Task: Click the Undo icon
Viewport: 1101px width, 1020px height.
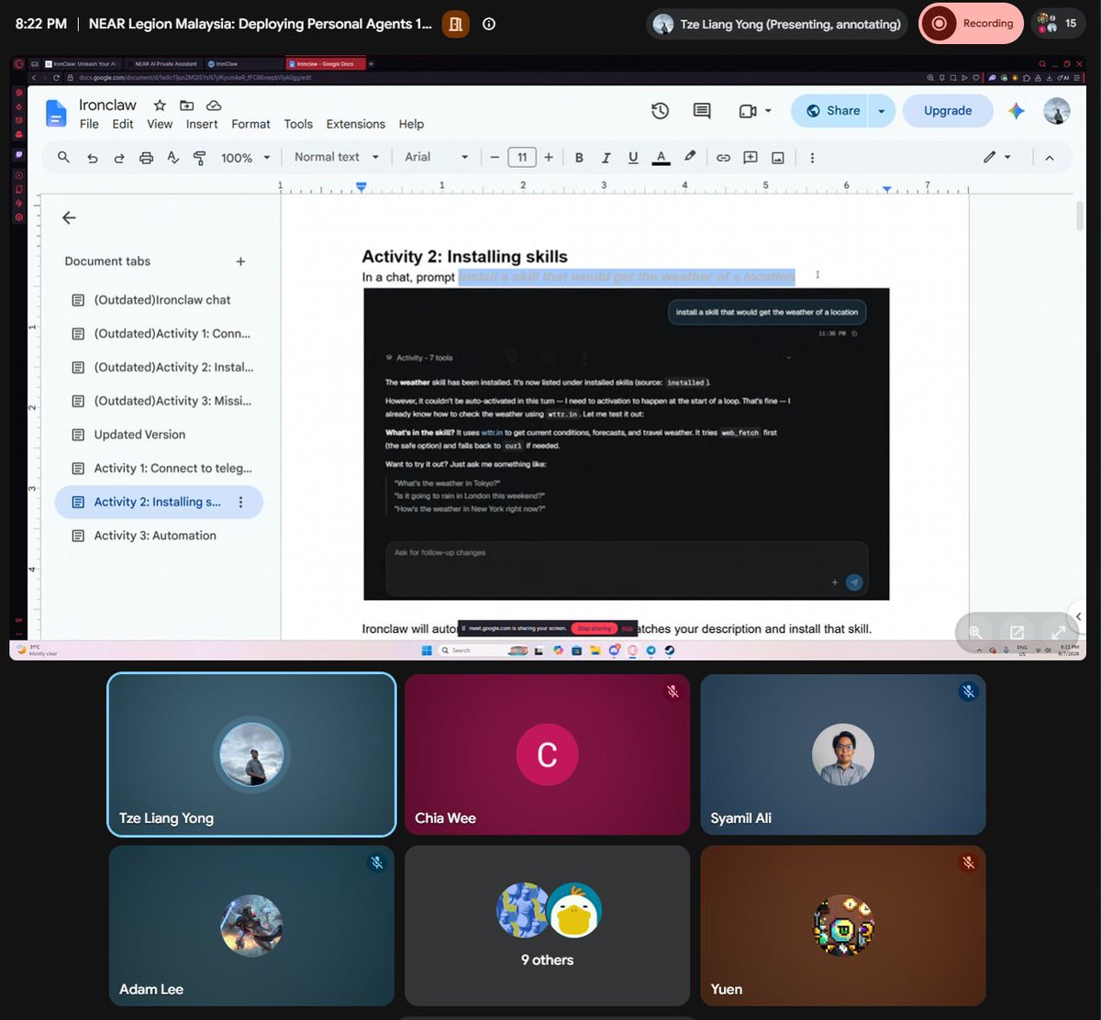Action: 92,158
